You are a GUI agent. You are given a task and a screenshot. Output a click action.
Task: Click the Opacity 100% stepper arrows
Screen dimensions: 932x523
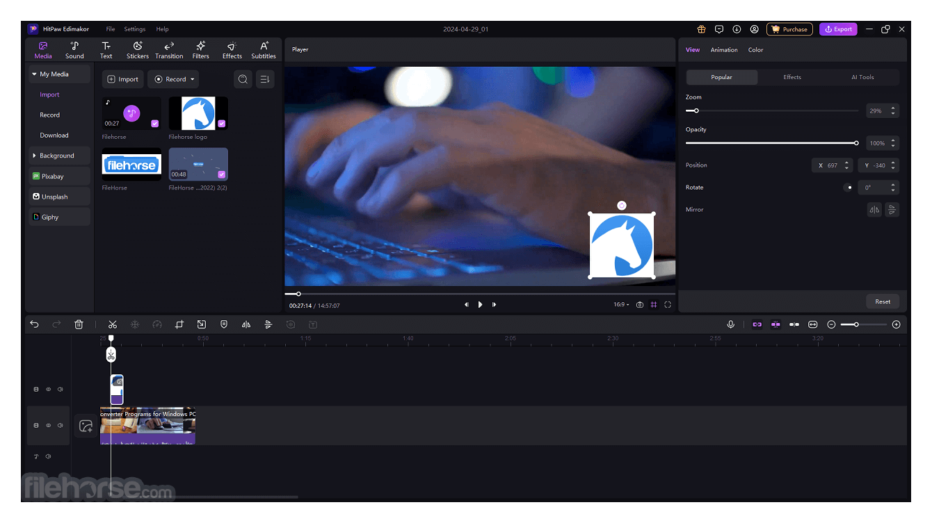(x=893, y=143)
